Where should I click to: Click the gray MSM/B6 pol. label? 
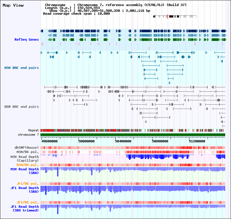(x=27, y=152)
